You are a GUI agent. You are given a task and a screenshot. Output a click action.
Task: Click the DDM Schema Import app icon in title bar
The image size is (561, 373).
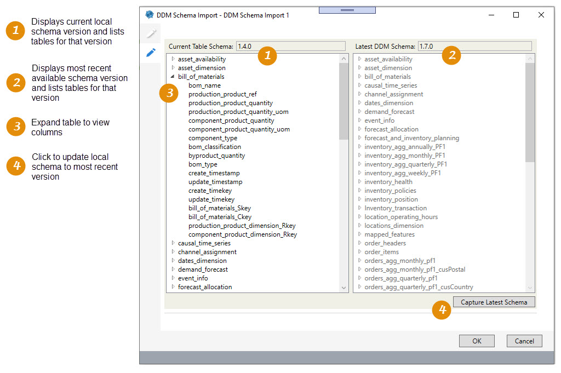tap(149, 15)
